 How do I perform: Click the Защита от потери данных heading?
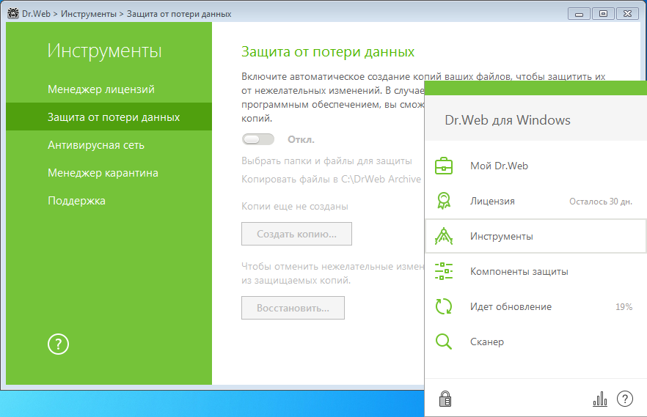point(328,52)
